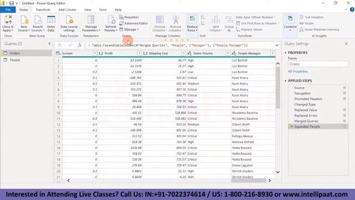Click the horizontal scrollbar left arrow
Image resolution: width=355 pixels, height=200 pixels.
pyautogui.click(x=68, y=181)
